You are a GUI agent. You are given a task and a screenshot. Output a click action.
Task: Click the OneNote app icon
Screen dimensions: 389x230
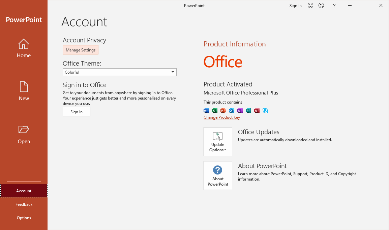point(240,111)
